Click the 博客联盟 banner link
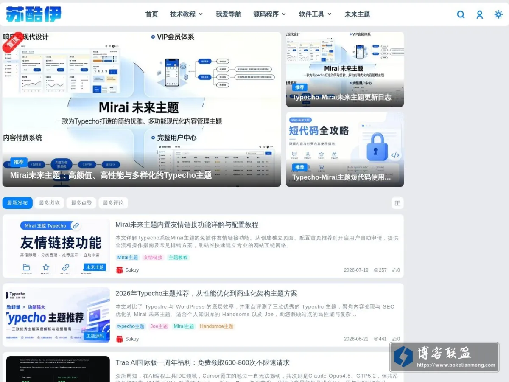Screen dimensions: 509x382 click(x=445, y=357)
